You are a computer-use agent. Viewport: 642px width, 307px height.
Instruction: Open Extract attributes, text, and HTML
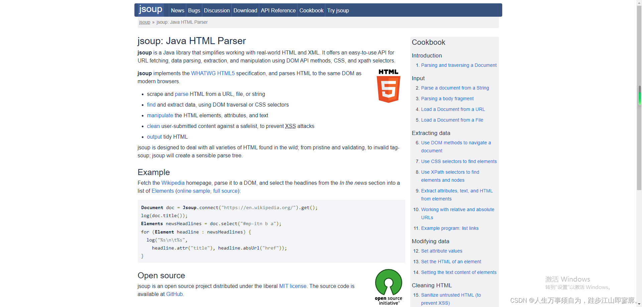click(x=457, y=195)
